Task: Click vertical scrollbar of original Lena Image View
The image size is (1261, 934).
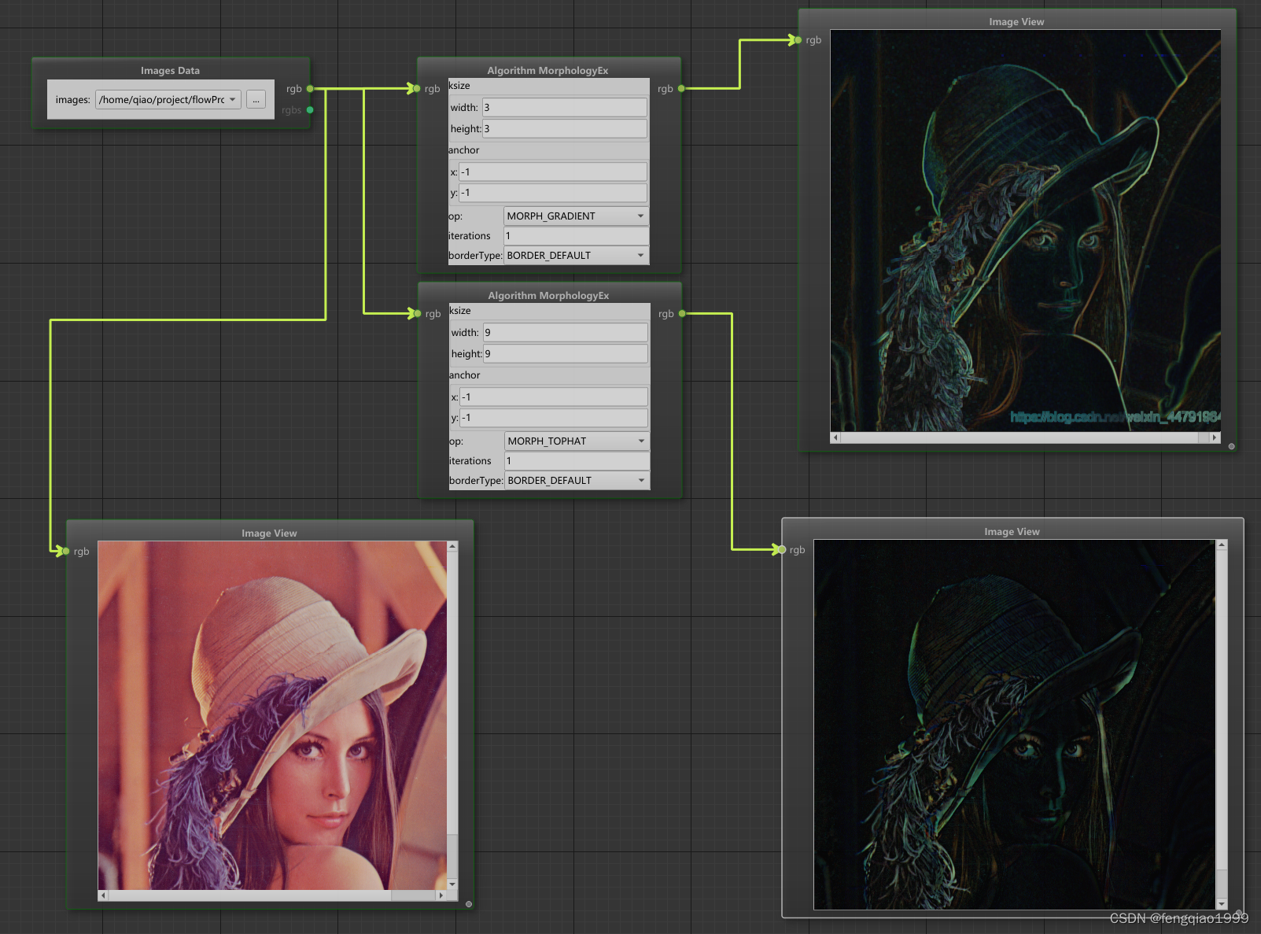Action: [x=452, y=715]
